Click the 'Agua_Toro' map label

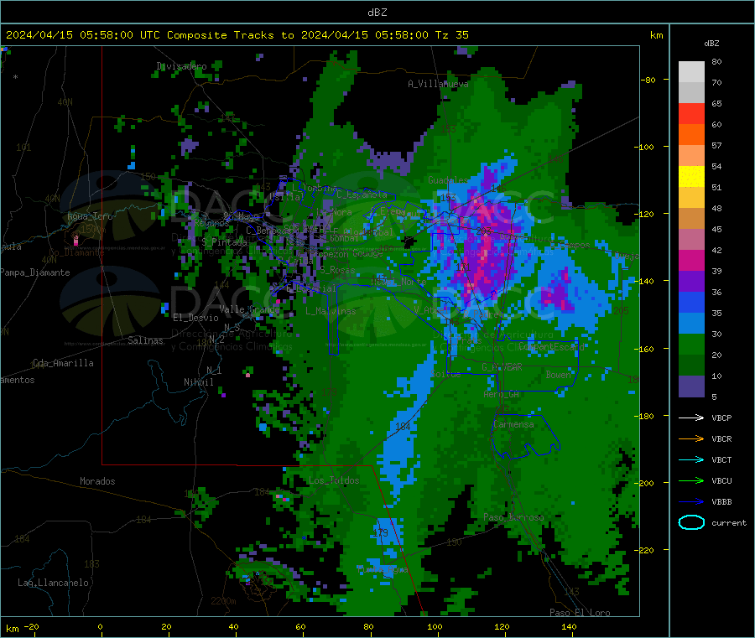click(x=90, y=216)
